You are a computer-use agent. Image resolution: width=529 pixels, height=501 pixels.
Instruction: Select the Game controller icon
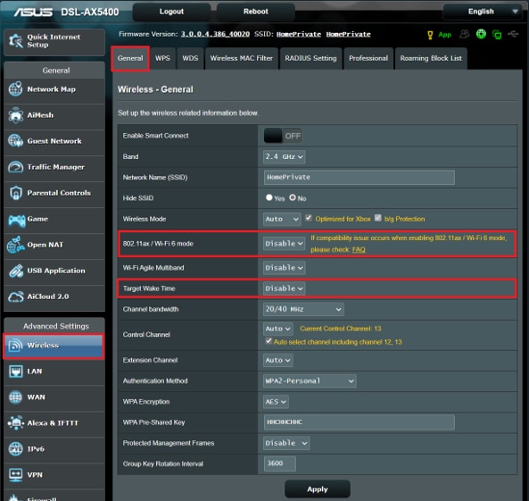[x=17, y=220]
